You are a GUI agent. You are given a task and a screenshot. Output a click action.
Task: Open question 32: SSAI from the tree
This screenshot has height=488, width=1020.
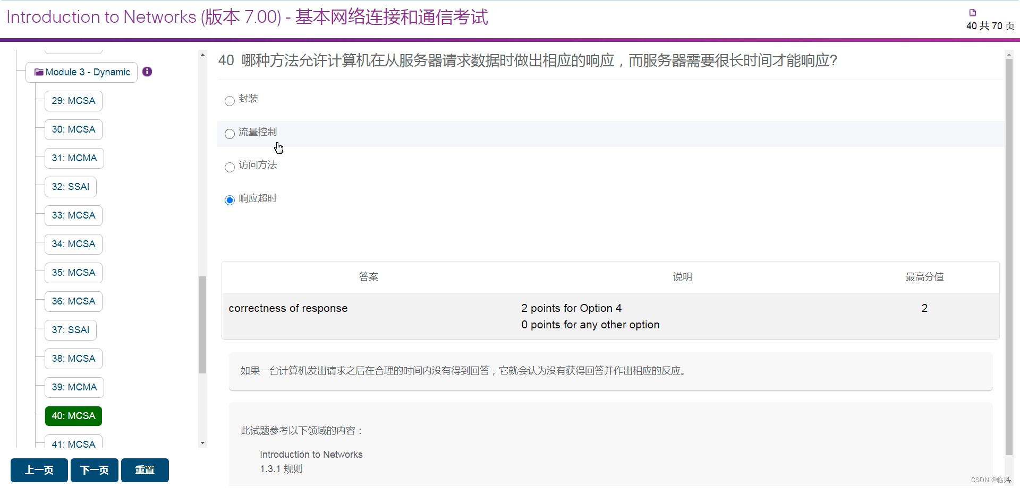pyautogui.click(x=71, y=187)
